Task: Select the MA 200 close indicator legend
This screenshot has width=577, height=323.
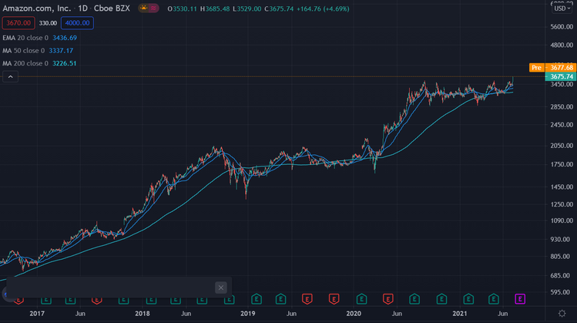Action: click(25, 63)
